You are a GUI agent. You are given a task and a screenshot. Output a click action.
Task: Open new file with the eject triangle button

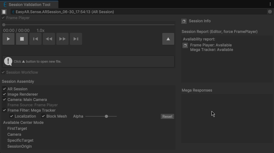point(168,39)
